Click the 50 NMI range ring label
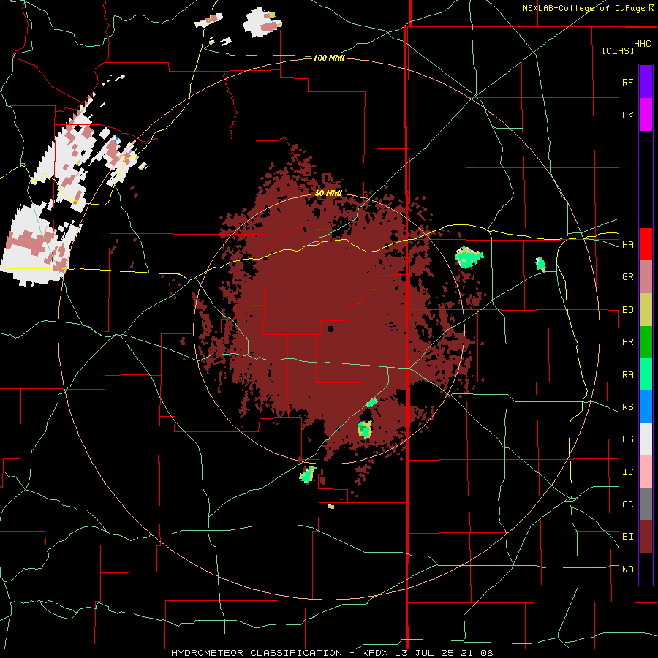The image size is (658, 658). click(x=328, y=193)
